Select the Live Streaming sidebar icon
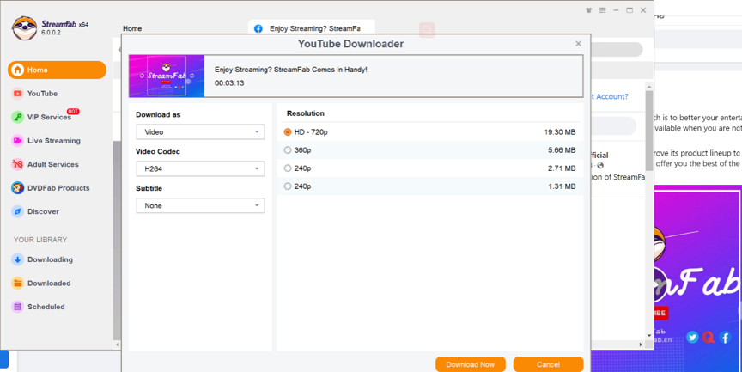Screen dimensions: 742x372 pos(18,141)
